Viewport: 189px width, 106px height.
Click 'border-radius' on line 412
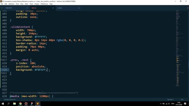tap(26, 43)
